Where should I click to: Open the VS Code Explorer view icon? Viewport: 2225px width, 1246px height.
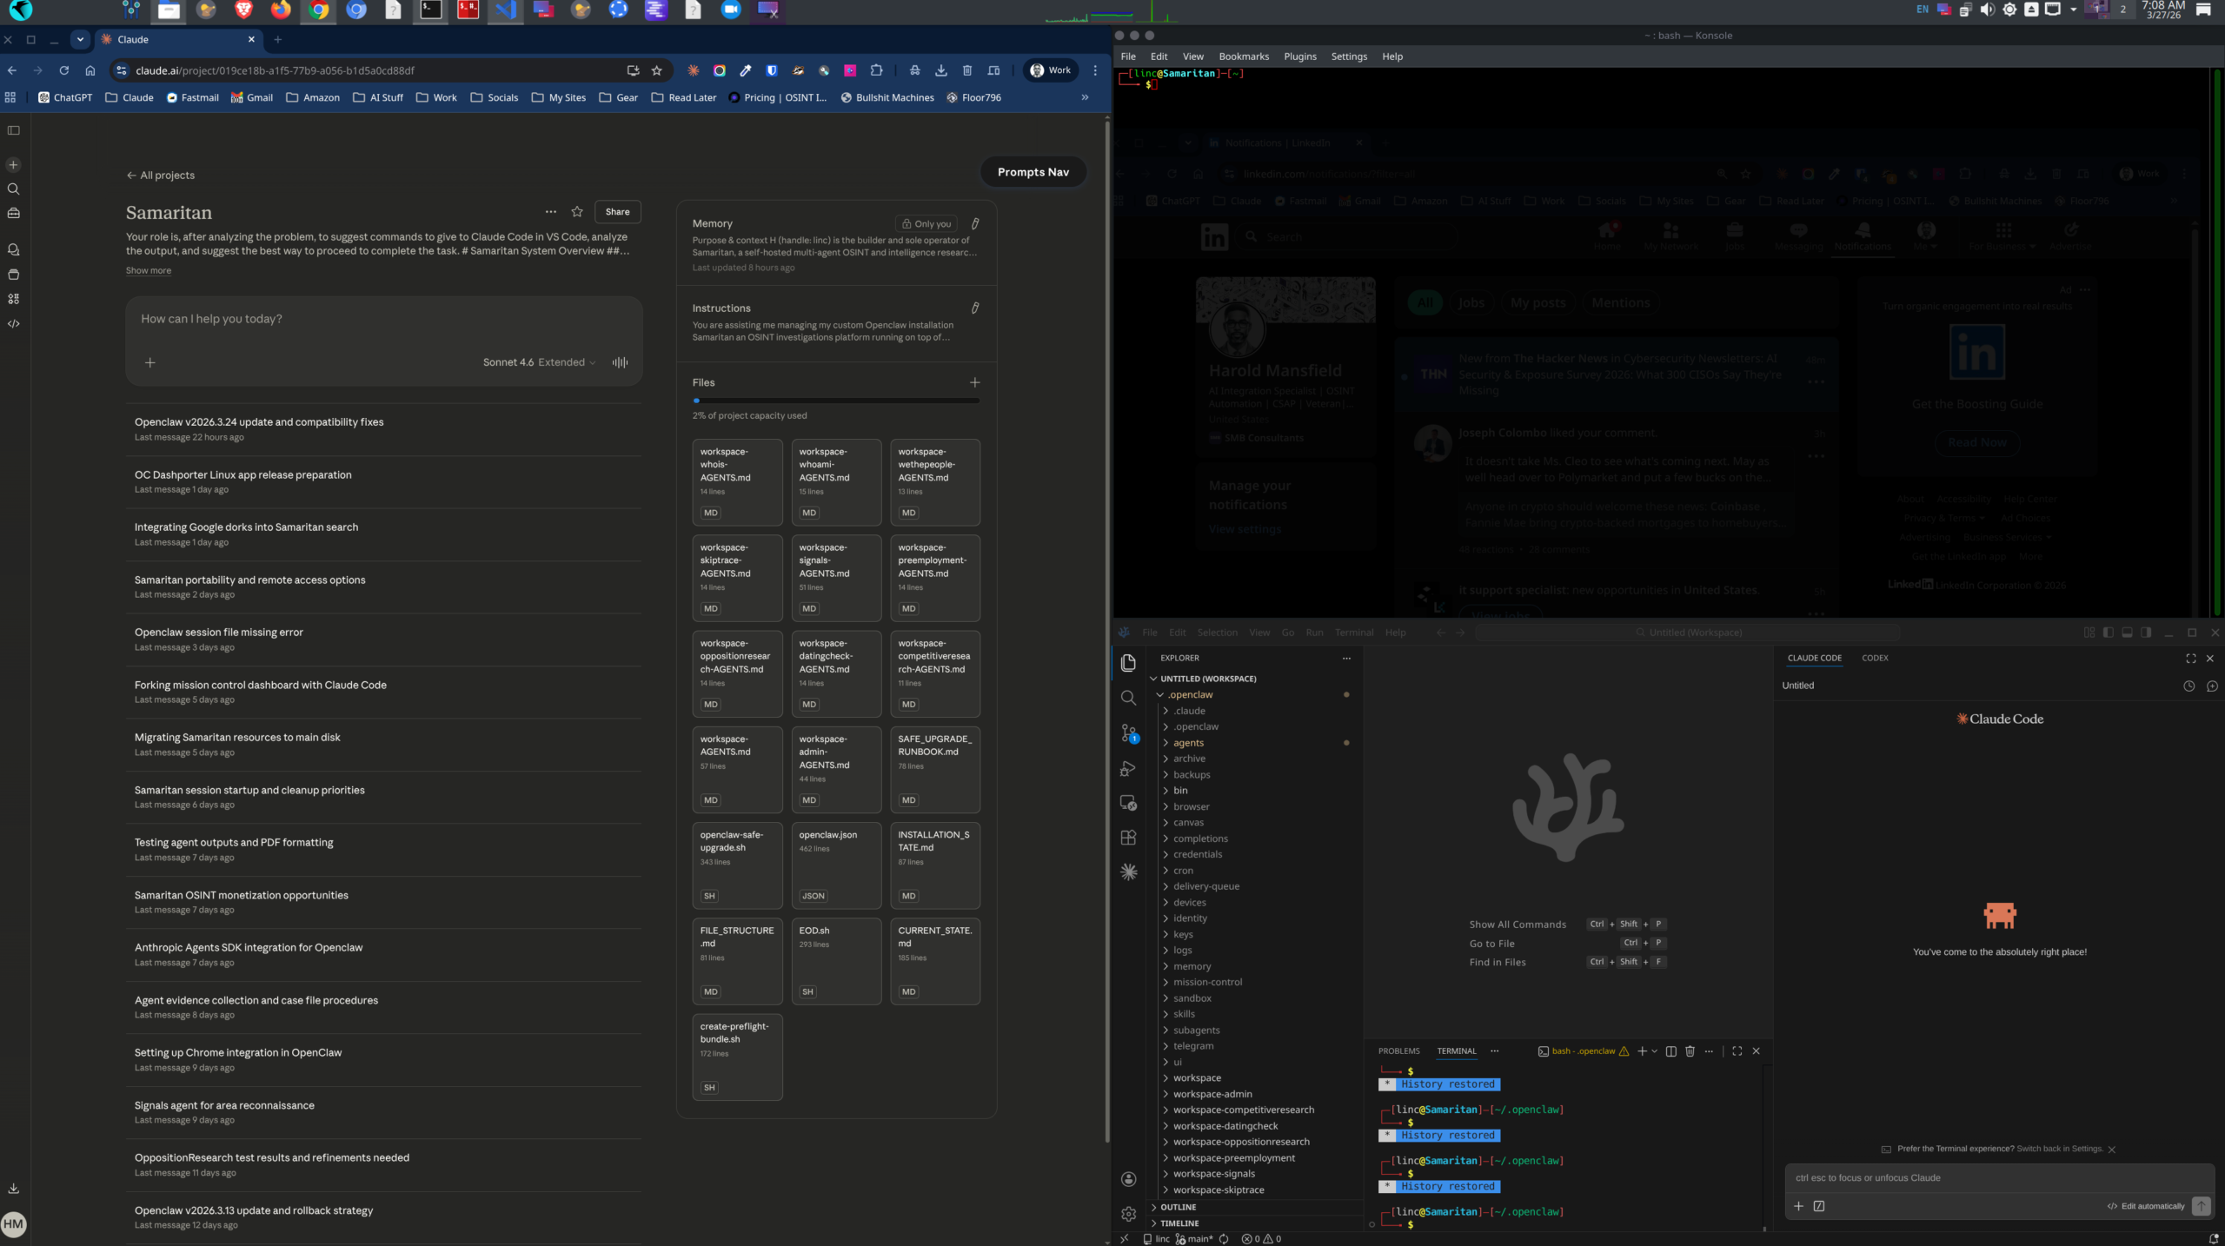pyautogui.click(x=1128, y=663)
